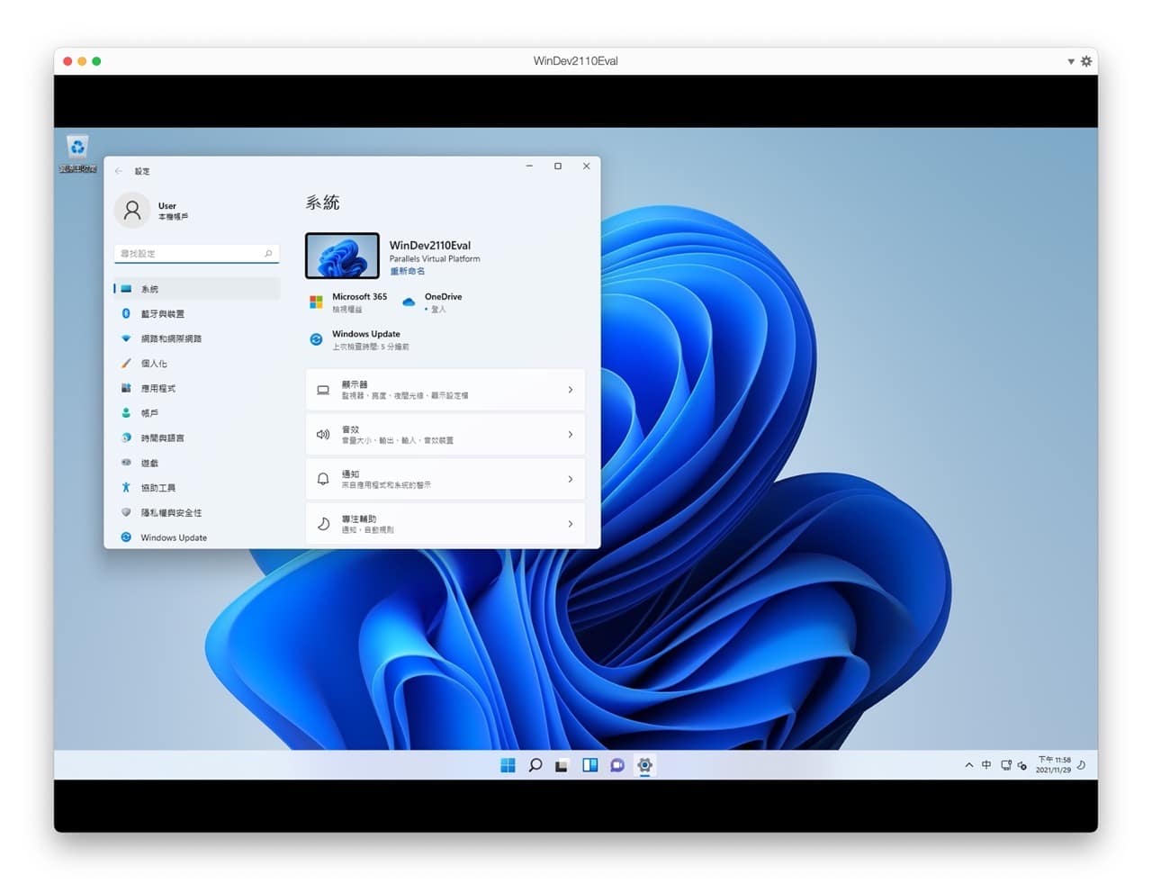
Task: Click the Microsoft 365 logo icon
Action: [316, 302]
